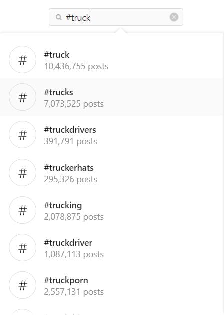224x315 pixels.
Task: Click the hashtag icon beside #truckdriver
Action: click(x=22, y=247)
